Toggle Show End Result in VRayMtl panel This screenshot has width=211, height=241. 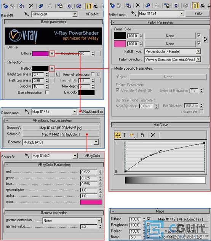pos(89,6)
